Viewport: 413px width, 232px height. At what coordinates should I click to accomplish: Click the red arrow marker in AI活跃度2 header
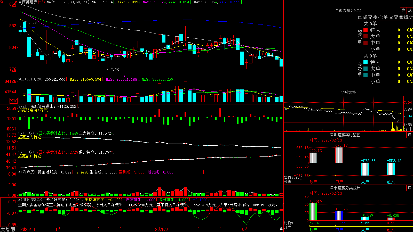(x=204, y=172)
